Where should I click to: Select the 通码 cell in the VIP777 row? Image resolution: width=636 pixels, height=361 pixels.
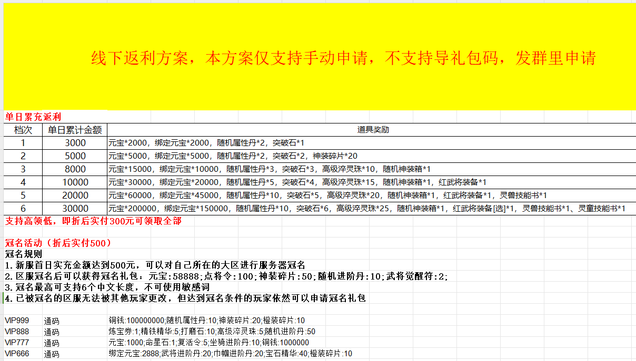(x=52, y=343)
